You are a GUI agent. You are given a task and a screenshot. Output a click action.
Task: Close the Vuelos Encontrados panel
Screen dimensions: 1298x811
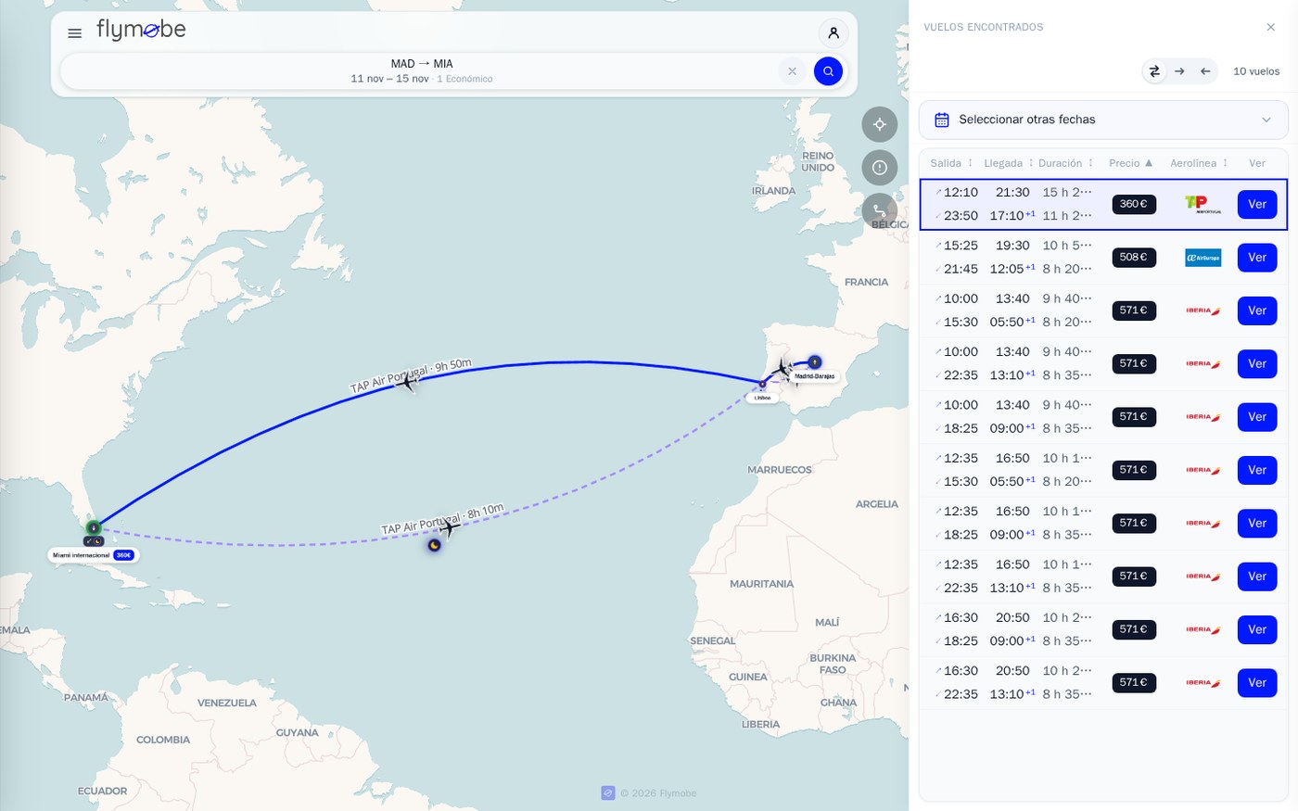pos(1271,27)
